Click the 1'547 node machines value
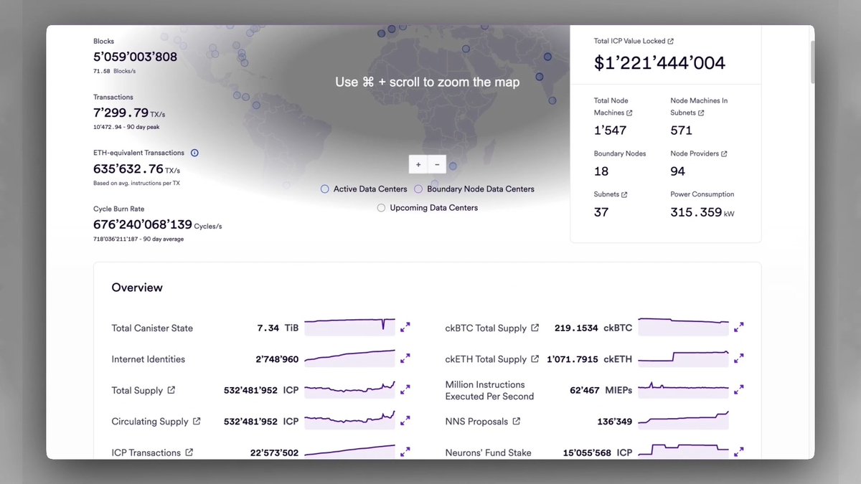861x484 pixels. pos(610,131)
